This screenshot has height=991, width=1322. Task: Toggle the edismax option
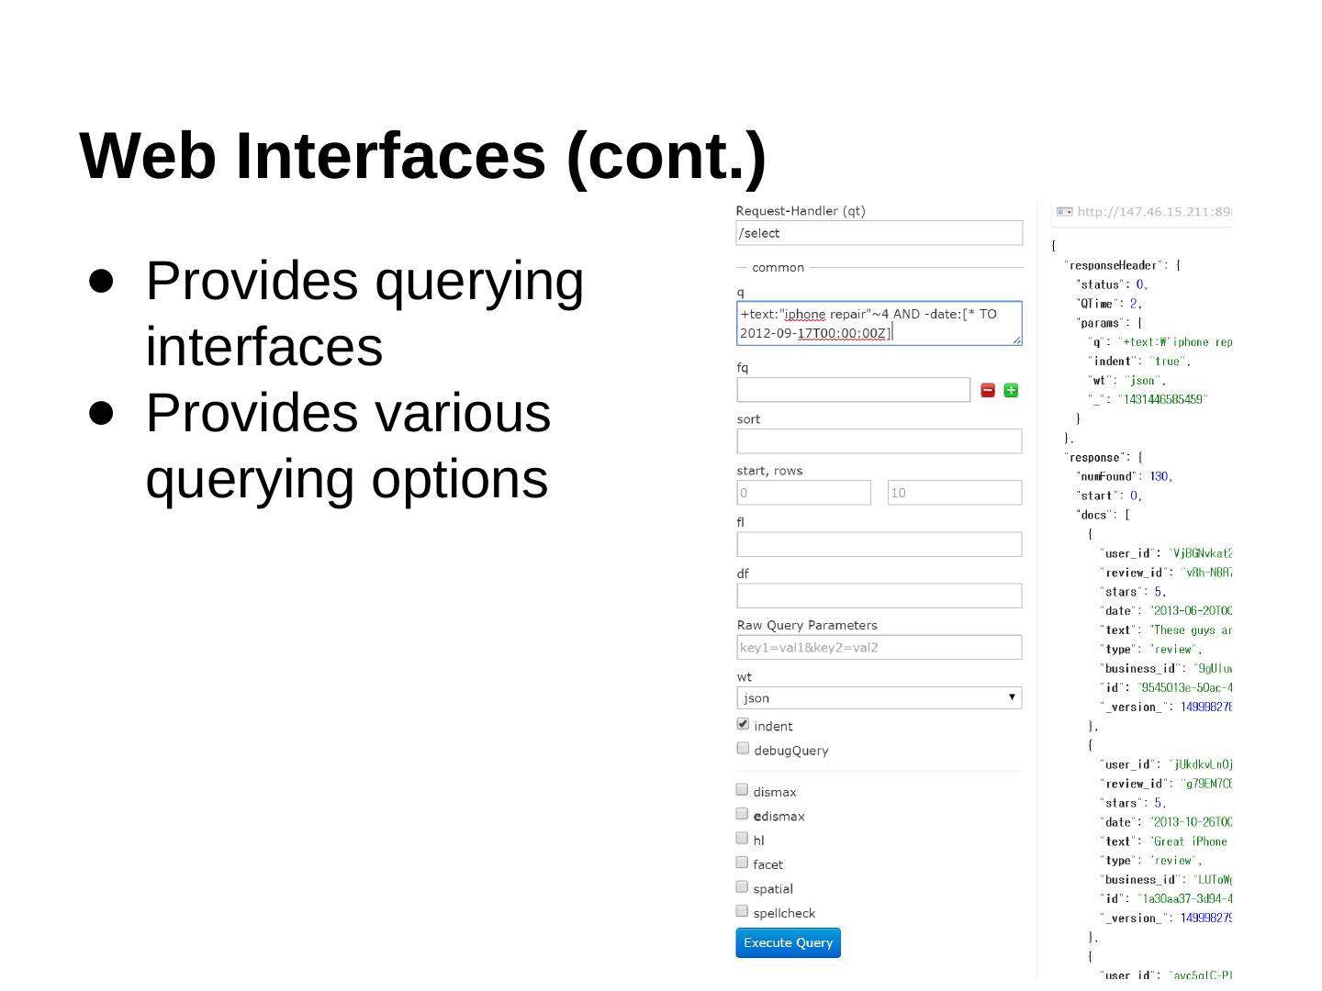click(742, 815)
